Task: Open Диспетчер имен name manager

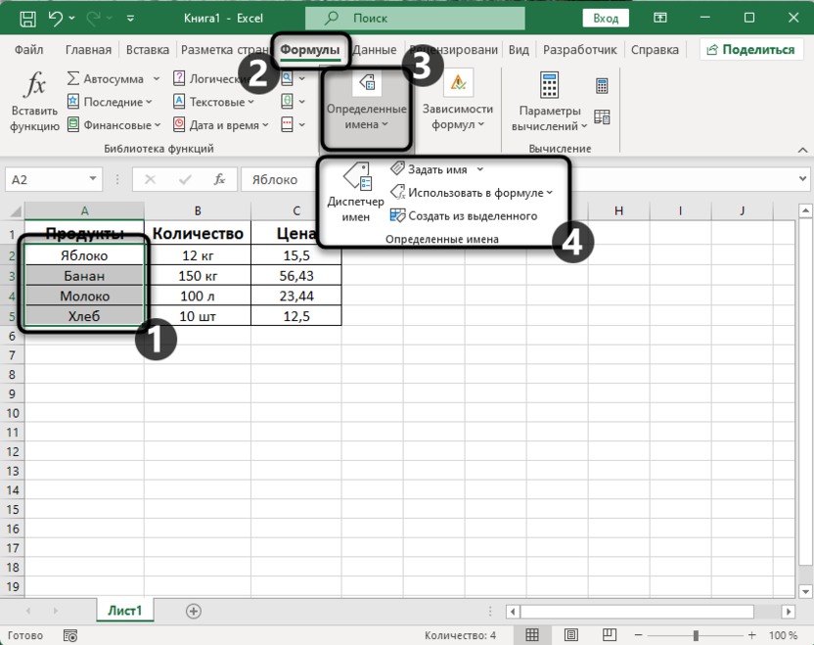Action: [x=355, y=192]
